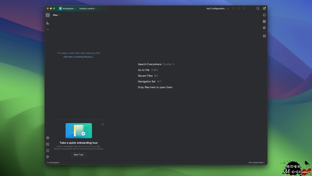Screen dimensions: 312x176
Task: Open the Structure tool window icon
Action: click(48, 23)
